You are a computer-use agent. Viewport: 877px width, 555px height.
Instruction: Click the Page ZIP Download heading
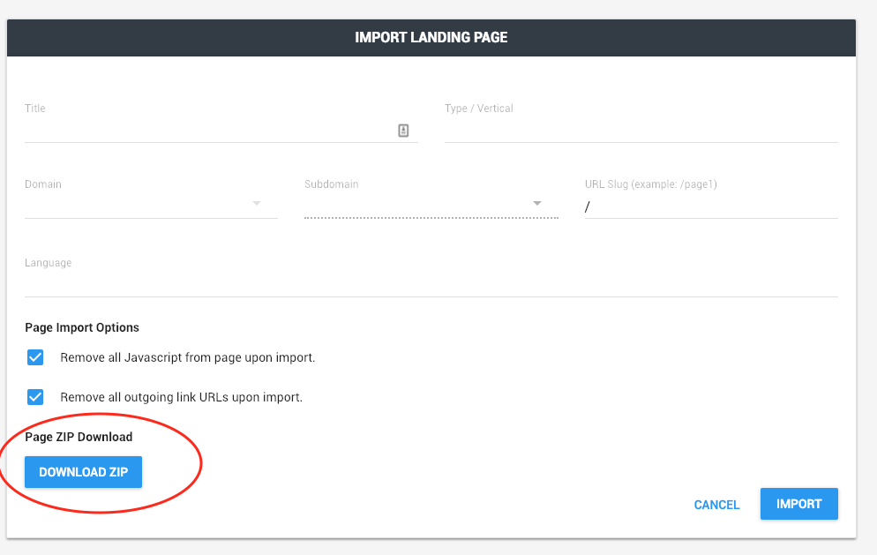point(79,437)
